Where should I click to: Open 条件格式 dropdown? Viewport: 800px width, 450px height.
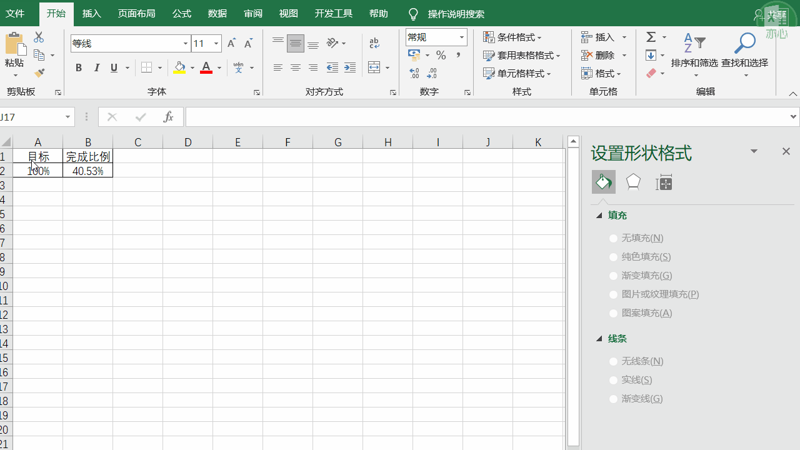[x=512, y=37]
